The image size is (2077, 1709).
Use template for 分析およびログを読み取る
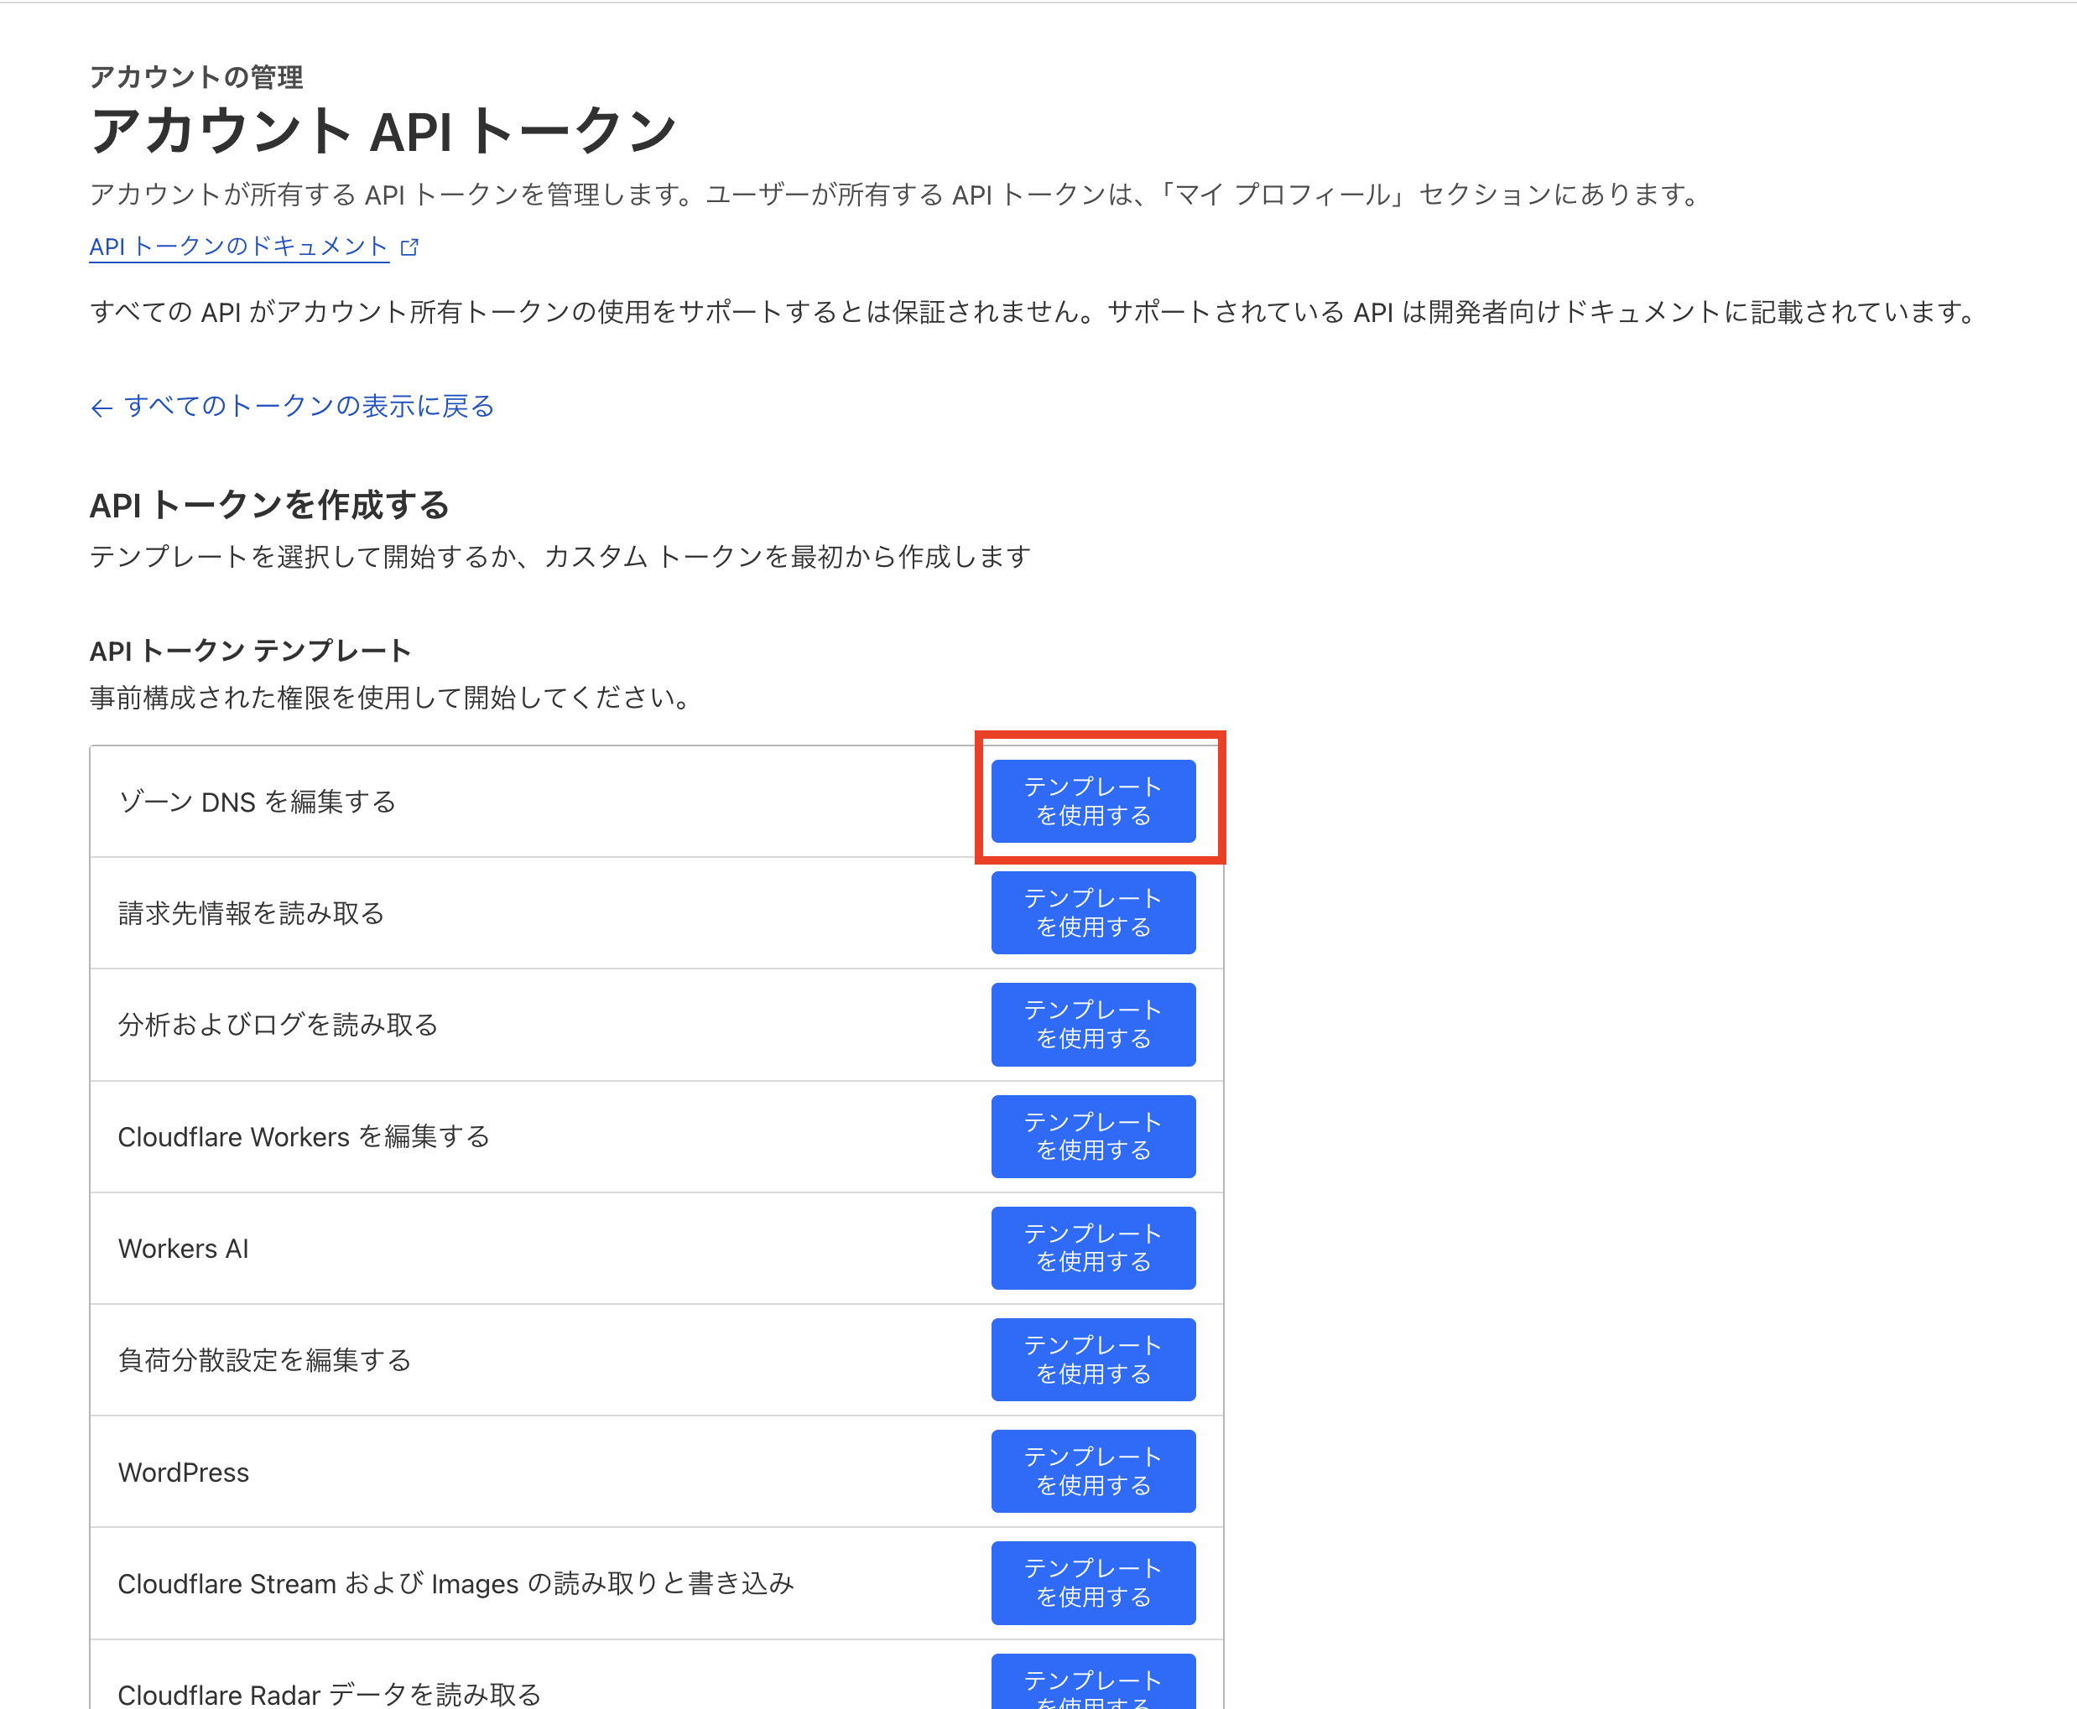click(x=1092, y=1024)
